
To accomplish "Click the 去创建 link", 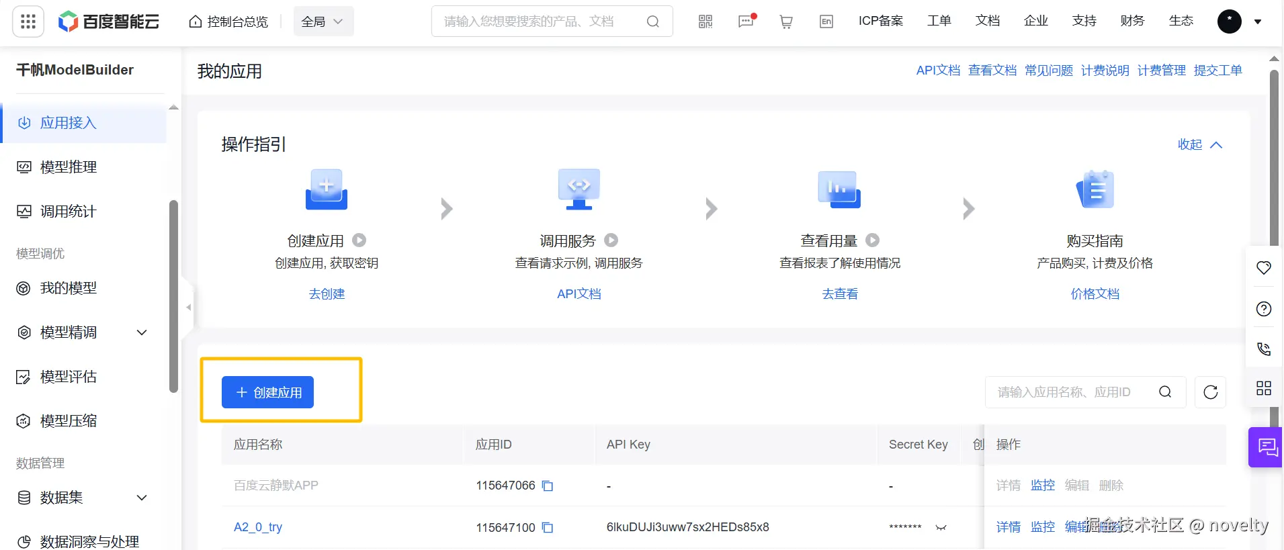I will (327, 294).
